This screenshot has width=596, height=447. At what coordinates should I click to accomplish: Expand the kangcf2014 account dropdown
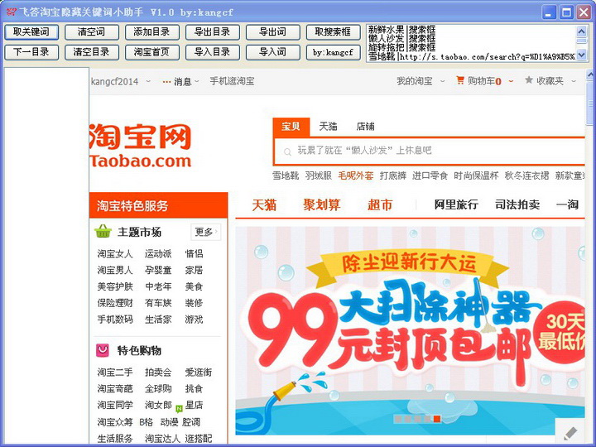pyautogui.click(x=148, y=81)
